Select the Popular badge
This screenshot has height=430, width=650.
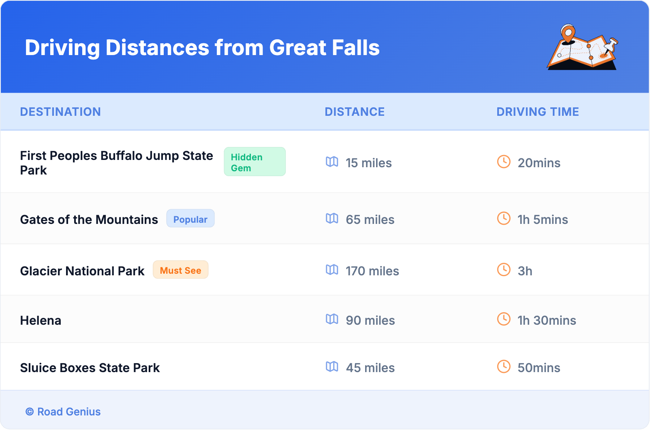tap(190, 219)
